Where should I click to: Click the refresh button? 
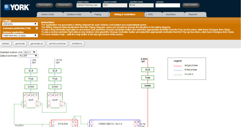tap(6, 43)
